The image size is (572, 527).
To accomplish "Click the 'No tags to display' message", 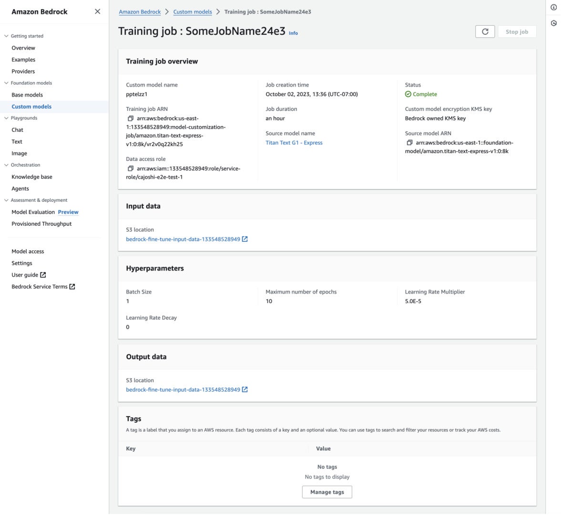I will pyautogui.click(x=327, y=477).
